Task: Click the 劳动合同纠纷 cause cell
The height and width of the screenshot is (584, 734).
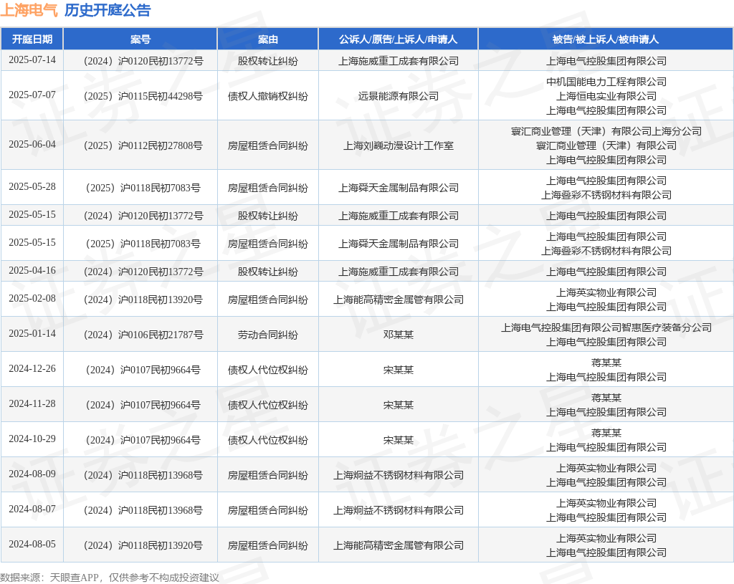Action: pyautogui.click(x=268, y=335)
